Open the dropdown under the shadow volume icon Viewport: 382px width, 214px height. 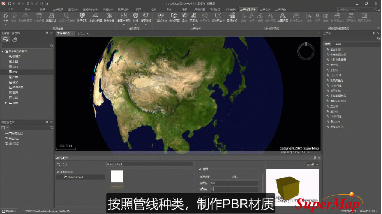[194, 25]
